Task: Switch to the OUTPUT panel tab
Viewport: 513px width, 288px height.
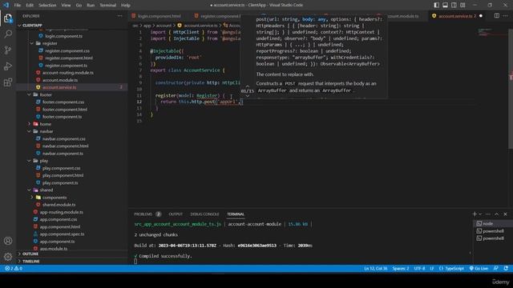Action: [x=176, y=214]
